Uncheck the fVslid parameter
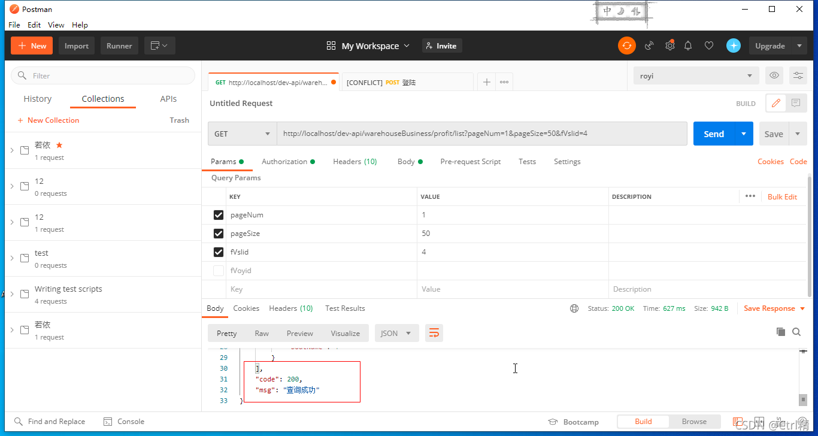Viewport: 818px width, 436px height. click(219, 252)
